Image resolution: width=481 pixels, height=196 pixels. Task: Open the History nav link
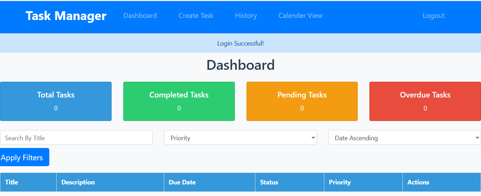pyautogui.click(x=246, y=16)
